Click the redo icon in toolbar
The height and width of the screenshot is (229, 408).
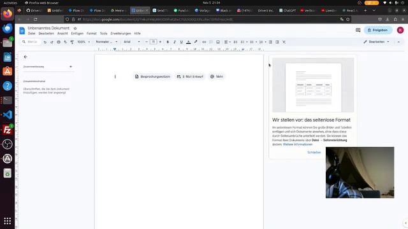pyautogui.click(x=52, y=42)
